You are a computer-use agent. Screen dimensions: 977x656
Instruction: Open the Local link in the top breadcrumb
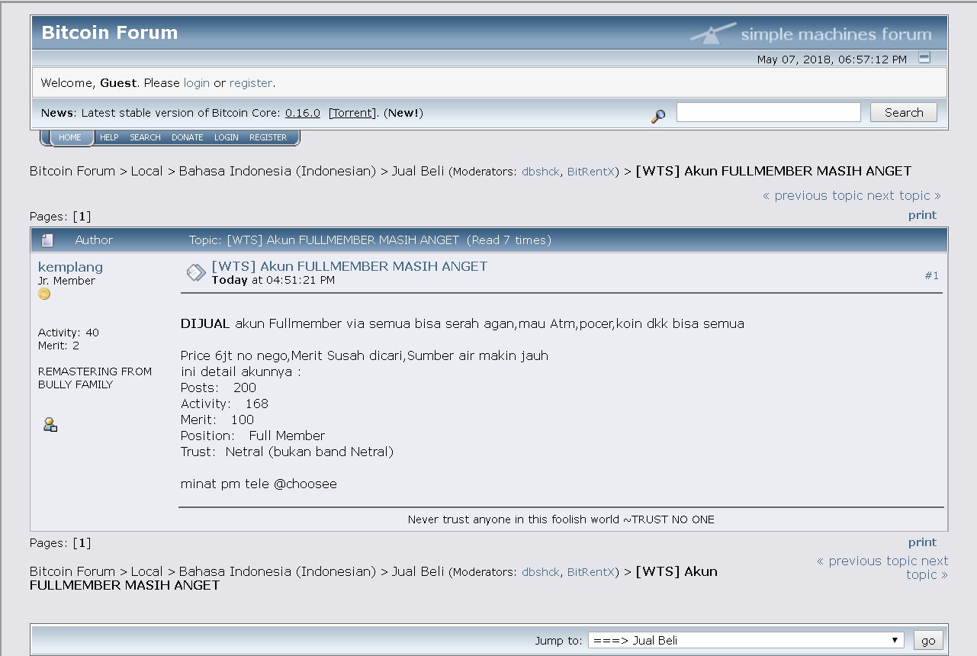coord(146,171)
